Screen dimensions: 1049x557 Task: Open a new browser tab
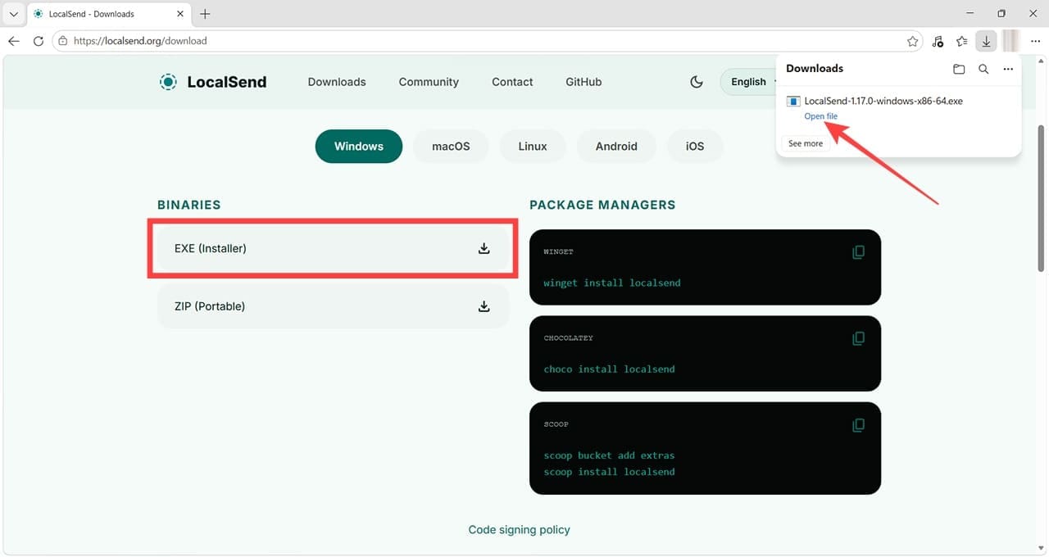(x=205, y=14)
